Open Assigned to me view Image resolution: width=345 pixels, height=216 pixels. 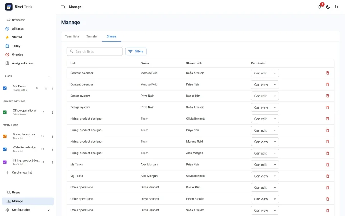pyautogui.click(x=28, y=63)
